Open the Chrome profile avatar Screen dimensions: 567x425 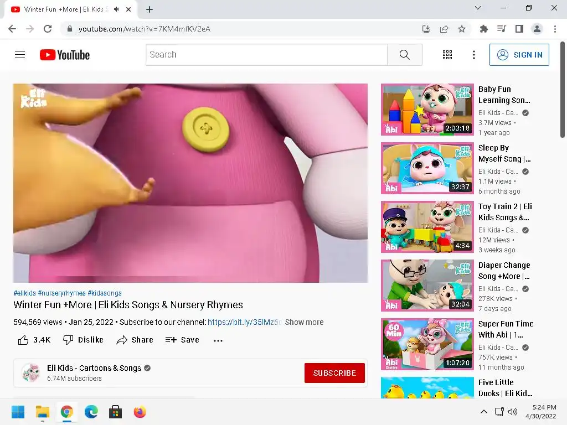click(537, 29)
